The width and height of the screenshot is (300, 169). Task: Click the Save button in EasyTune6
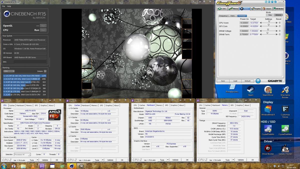[x=223, y=81]
